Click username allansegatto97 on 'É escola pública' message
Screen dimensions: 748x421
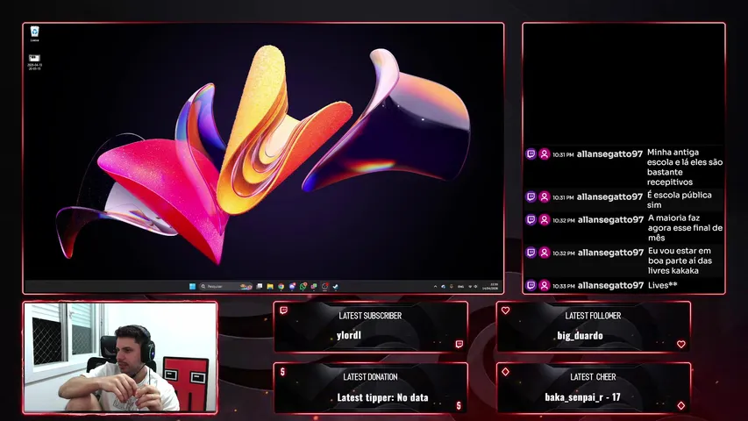coord(609,196)
